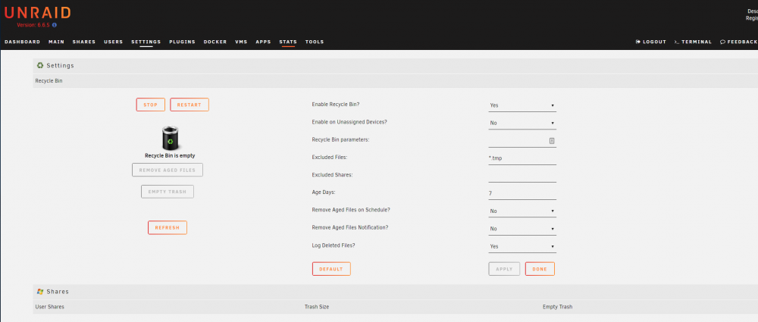The image size is (758, 322).
Task: Click the Recycle Bin parameters input field
Action: click(x=522, y=141)
